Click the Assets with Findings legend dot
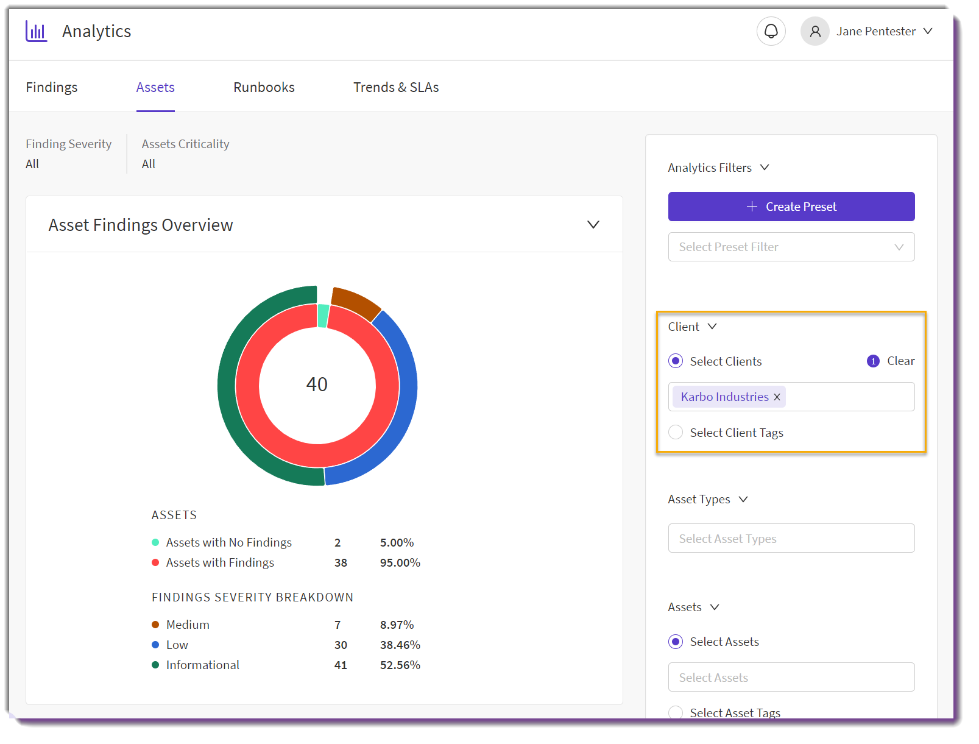The width and height of the screenshot is (979, 744). point(155,562)
